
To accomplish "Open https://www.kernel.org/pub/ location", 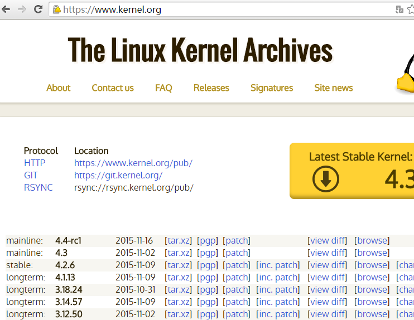I will click(x=133, y=163).
